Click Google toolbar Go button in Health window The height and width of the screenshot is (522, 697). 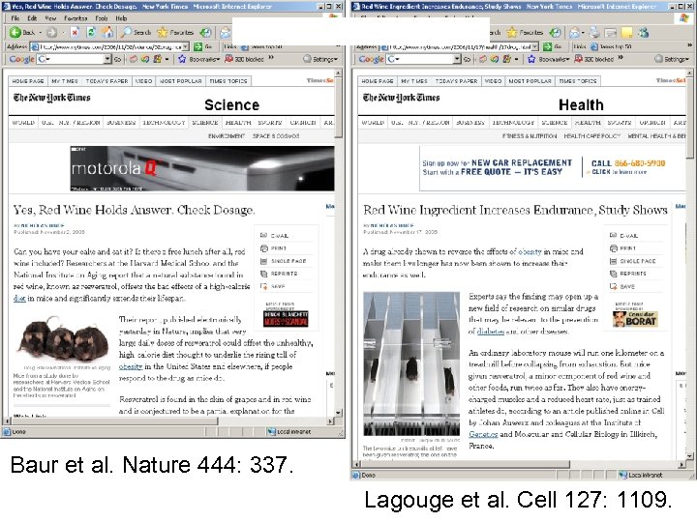point(468,59)
